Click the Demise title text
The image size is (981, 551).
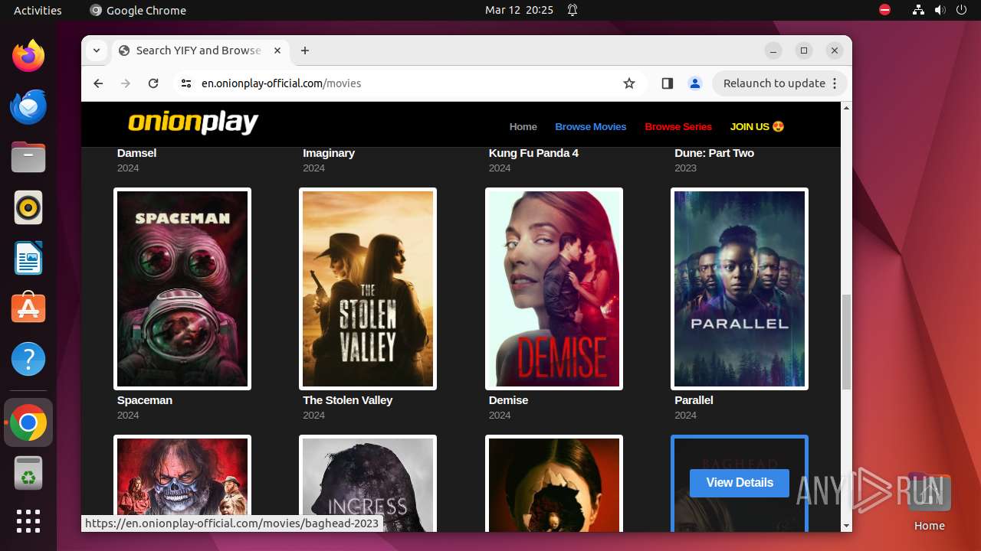[509, 400]
